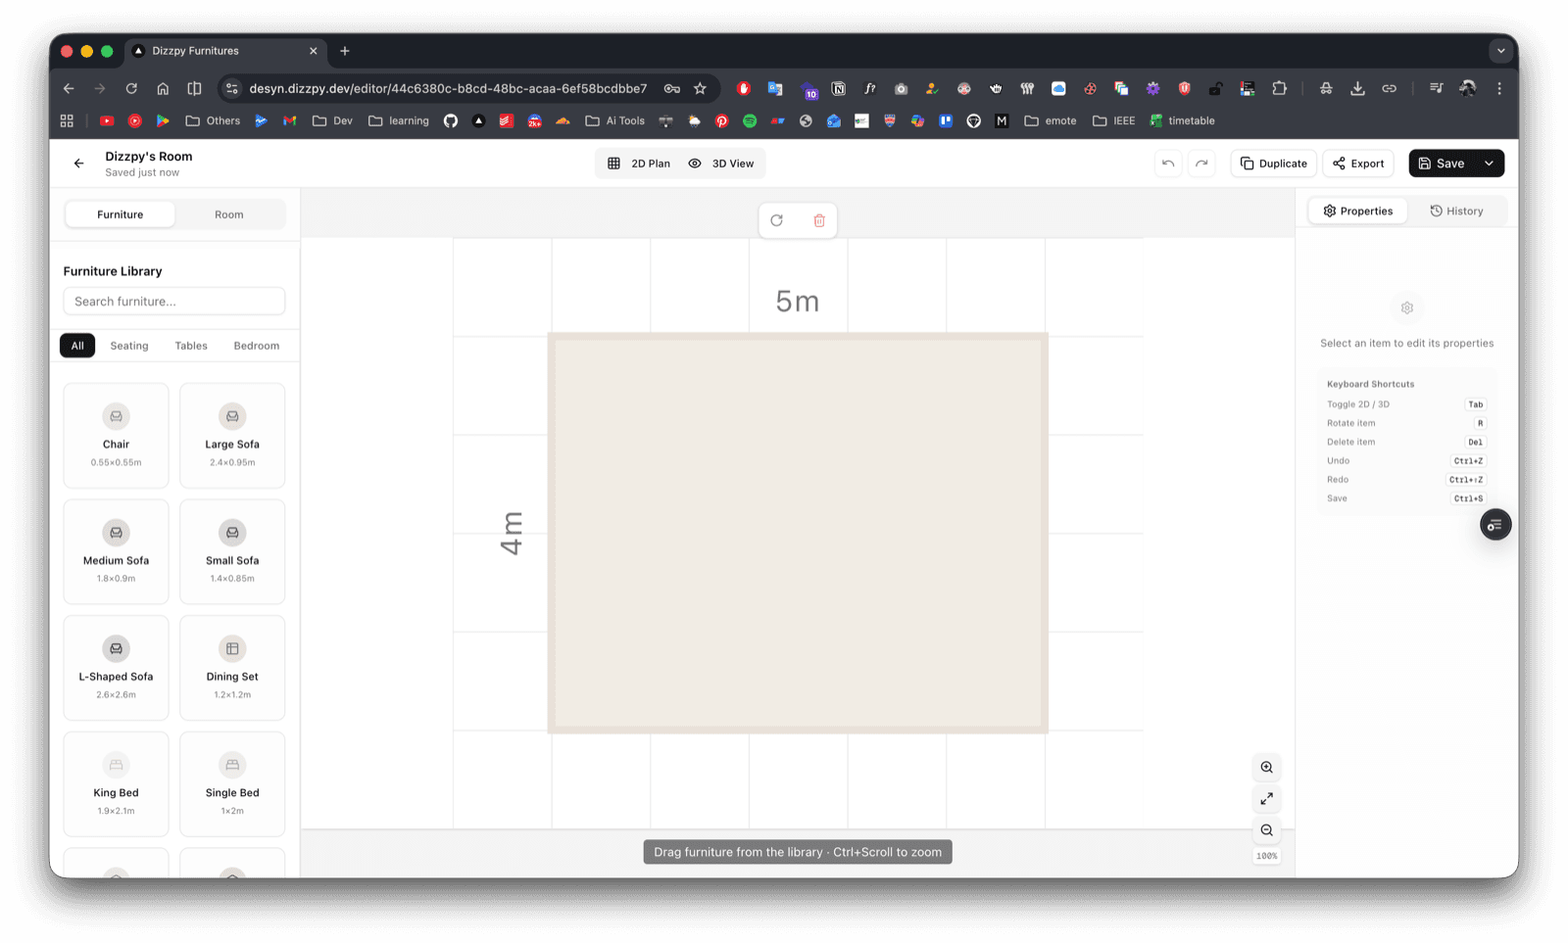Expand the tab search dropdown chevron

[x=1500, y=51]
